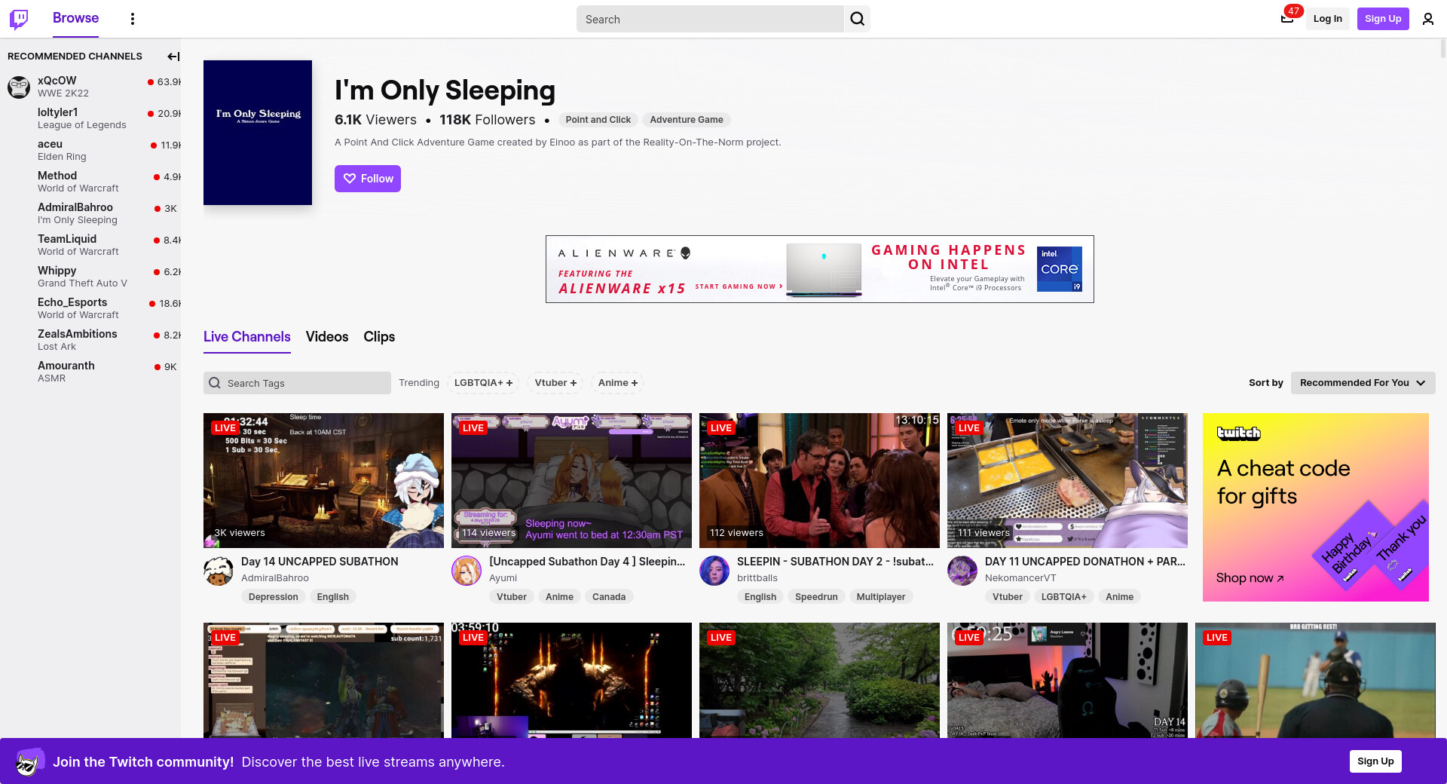Click the Log In button
Screen dimensions: 1447x784
point(1327,19)
